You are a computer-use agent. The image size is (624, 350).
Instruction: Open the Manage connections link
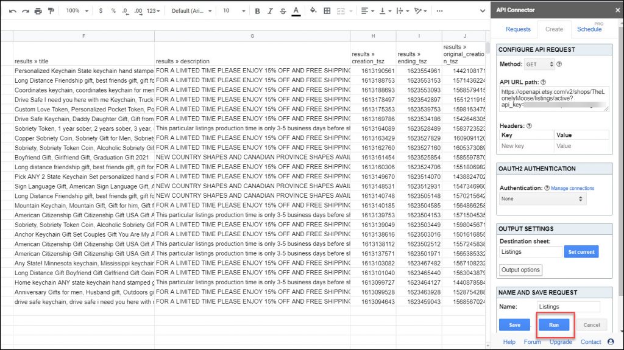[x=572, y=189]
